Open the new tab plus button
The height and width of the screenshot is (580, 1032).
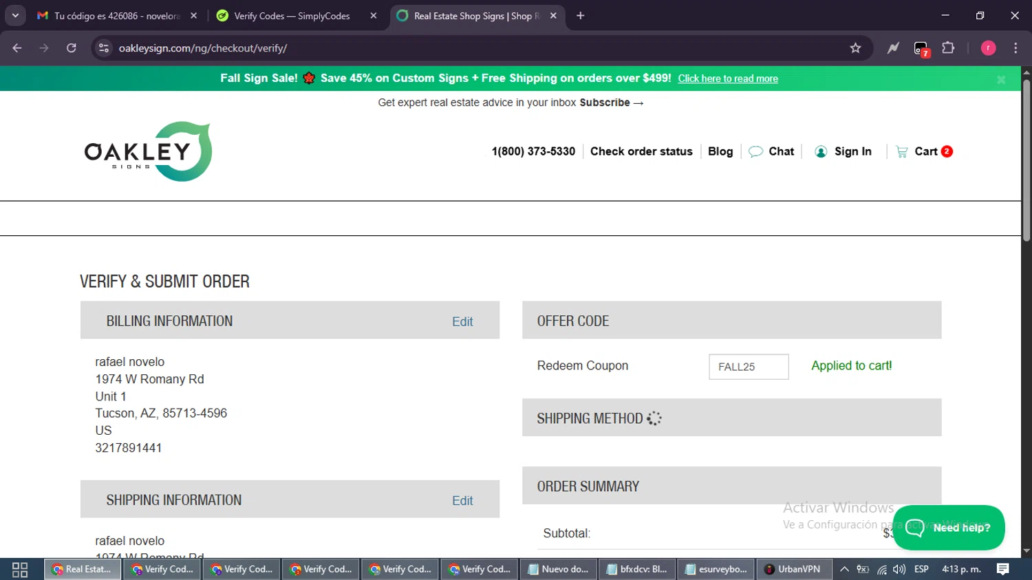(581, 16)
